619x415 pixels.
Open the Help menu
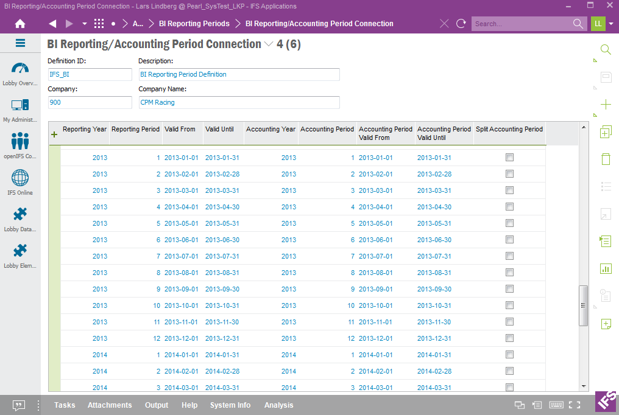tap(189, 405)
